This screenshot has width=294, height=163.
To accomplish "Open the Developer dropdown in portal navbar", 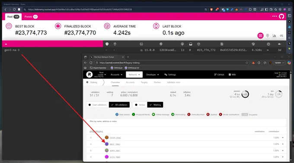I will [x=153, y=75].
